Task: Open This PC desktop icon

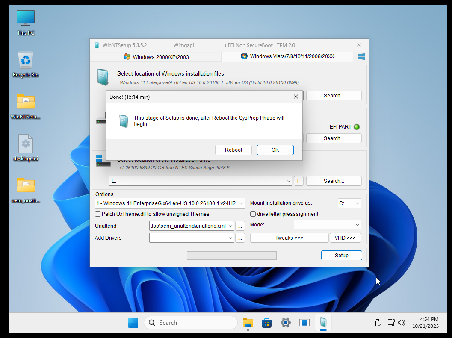Action: pos(26,23)
